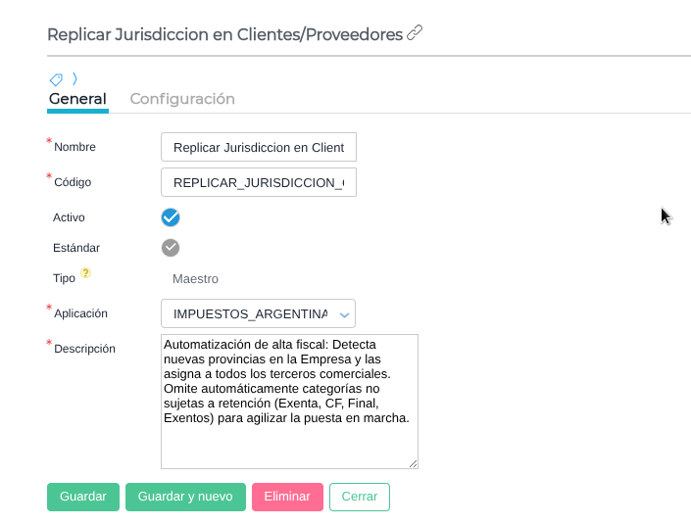691x525 pixels.
Task: Click the Descripción field label
Action: pos(84,349)
